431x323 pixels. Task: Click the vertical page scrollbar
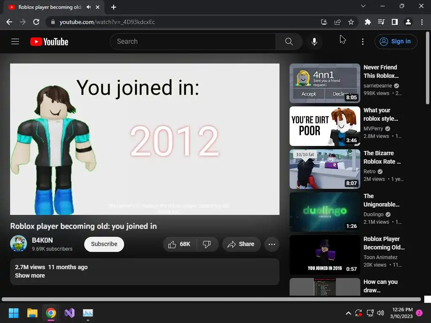(x=428, y=69)
